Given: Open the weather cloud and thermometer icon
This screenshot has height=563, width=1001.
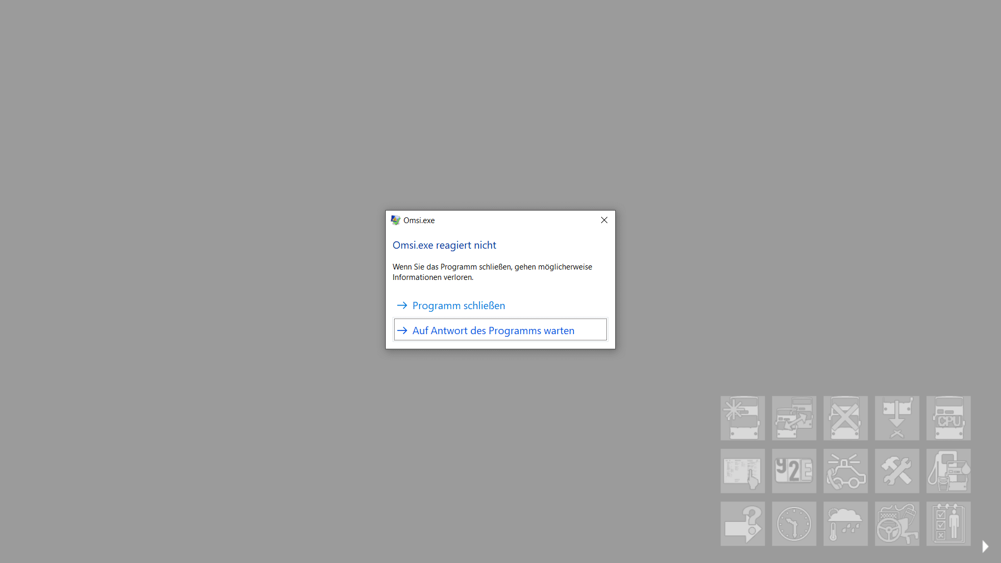Looking at the screenshot, I should coord(845,524).
